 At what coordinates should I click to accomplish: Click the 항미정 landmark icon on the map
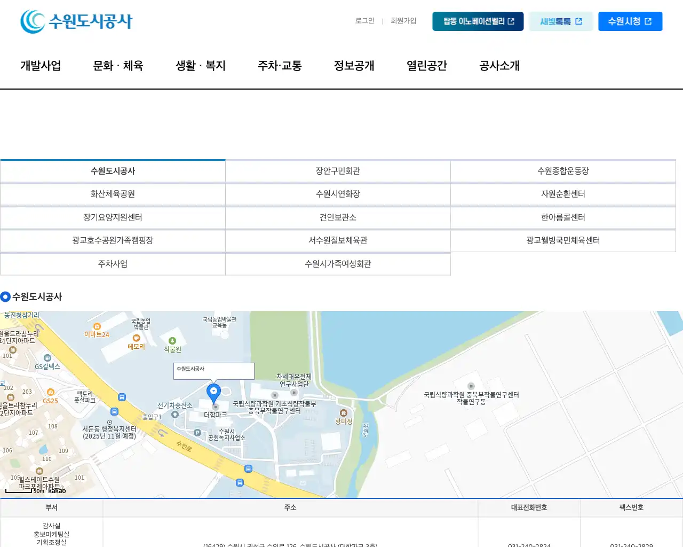[344, 413]
